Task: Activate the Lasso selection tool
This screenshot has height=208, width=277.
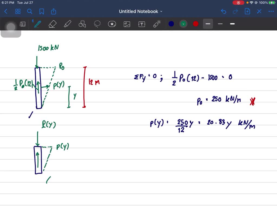Action: pos(97,24)
